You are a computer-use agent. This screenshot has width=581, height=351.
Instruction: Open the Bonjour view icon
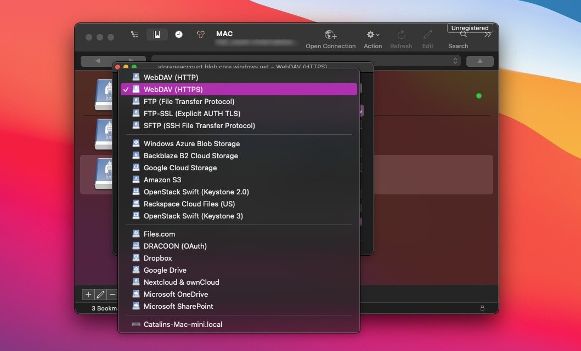[x=201, y=34]
